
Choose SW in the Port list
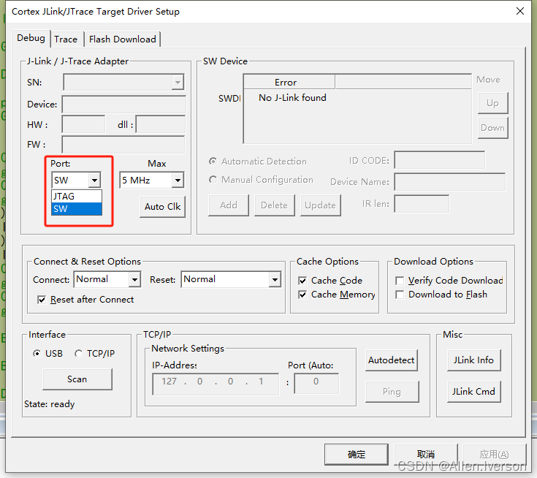77,209
